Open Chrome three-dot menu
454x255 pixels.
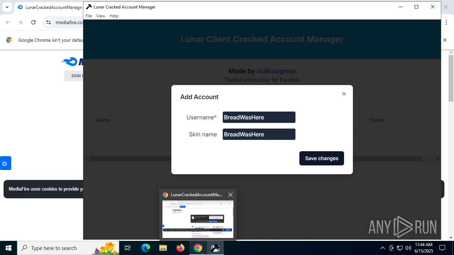click(446, 22)
